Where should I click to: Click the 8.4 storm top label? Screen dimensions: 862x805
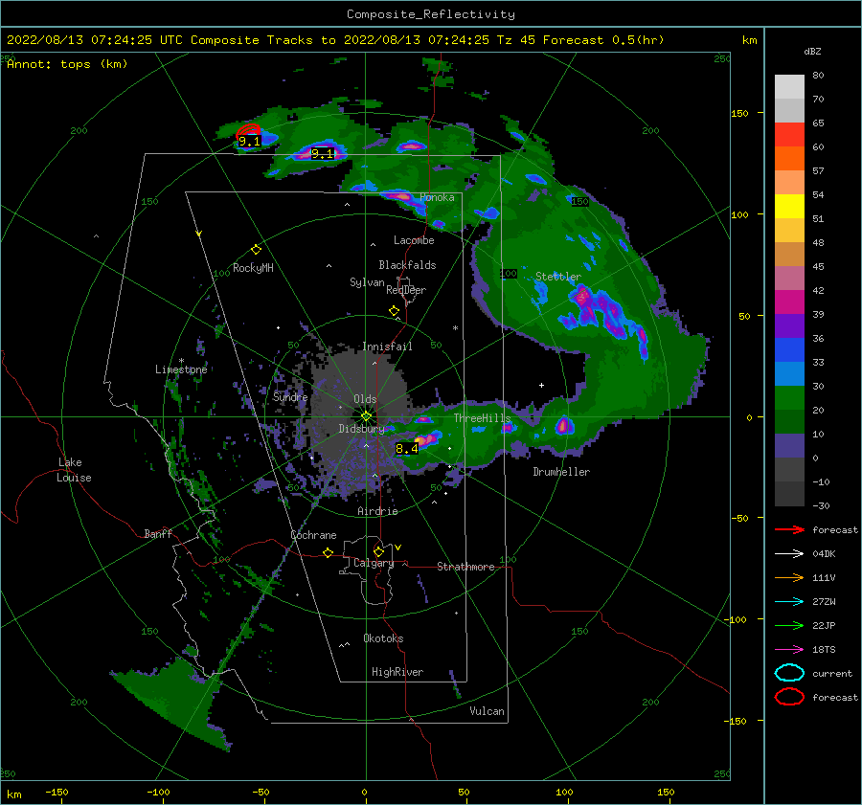407,449
